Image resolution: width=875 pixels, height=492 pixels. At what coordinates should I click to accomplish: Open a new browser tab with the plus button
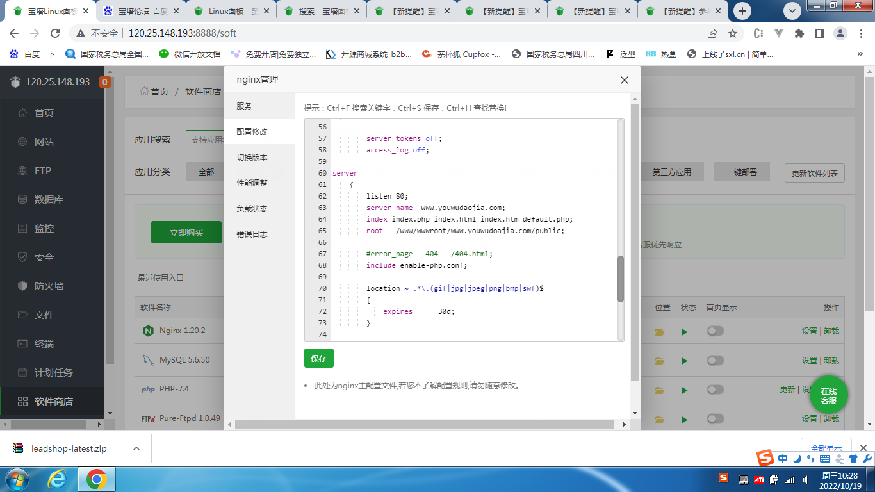[743, 11]
